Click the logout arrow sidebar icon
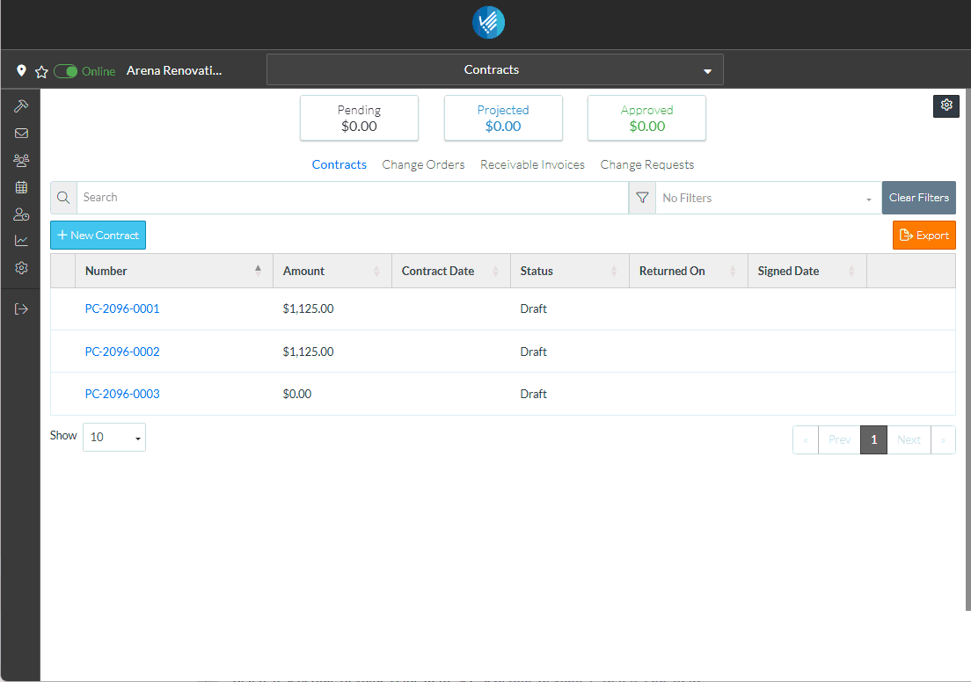This screenshot has height=682, width=971. (21, 308)
